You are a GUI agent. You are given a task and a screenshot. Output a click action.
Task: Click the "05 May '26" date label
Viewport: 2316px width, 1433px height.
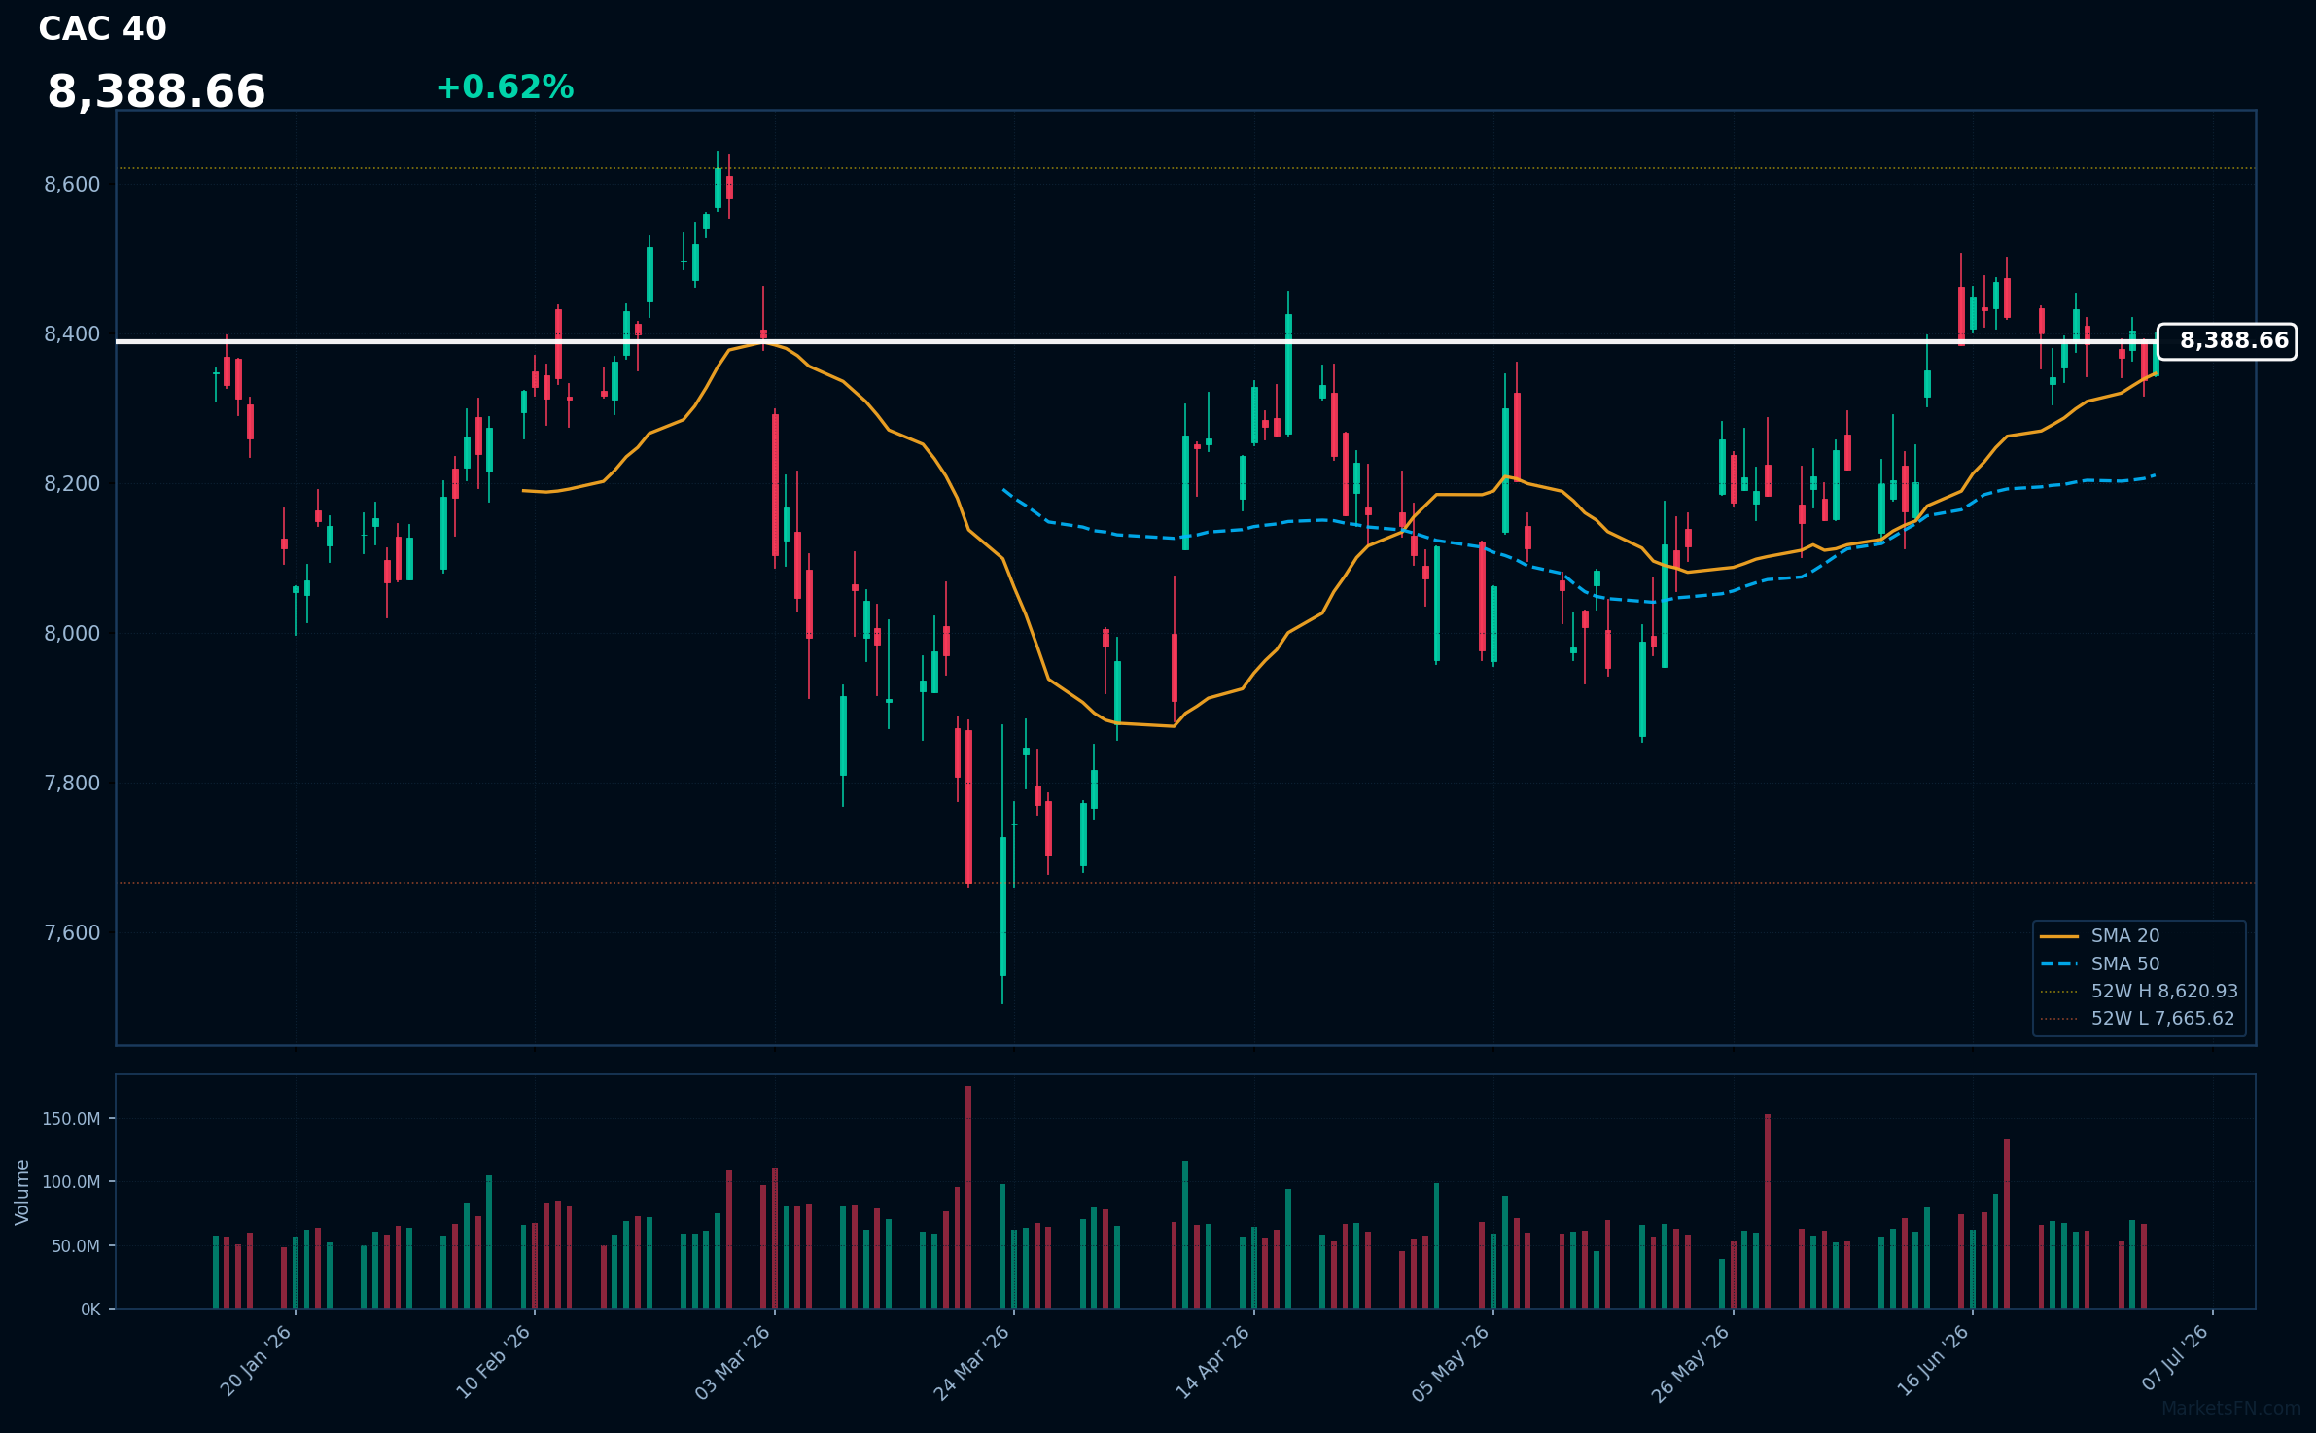tap(1452, 1363)
